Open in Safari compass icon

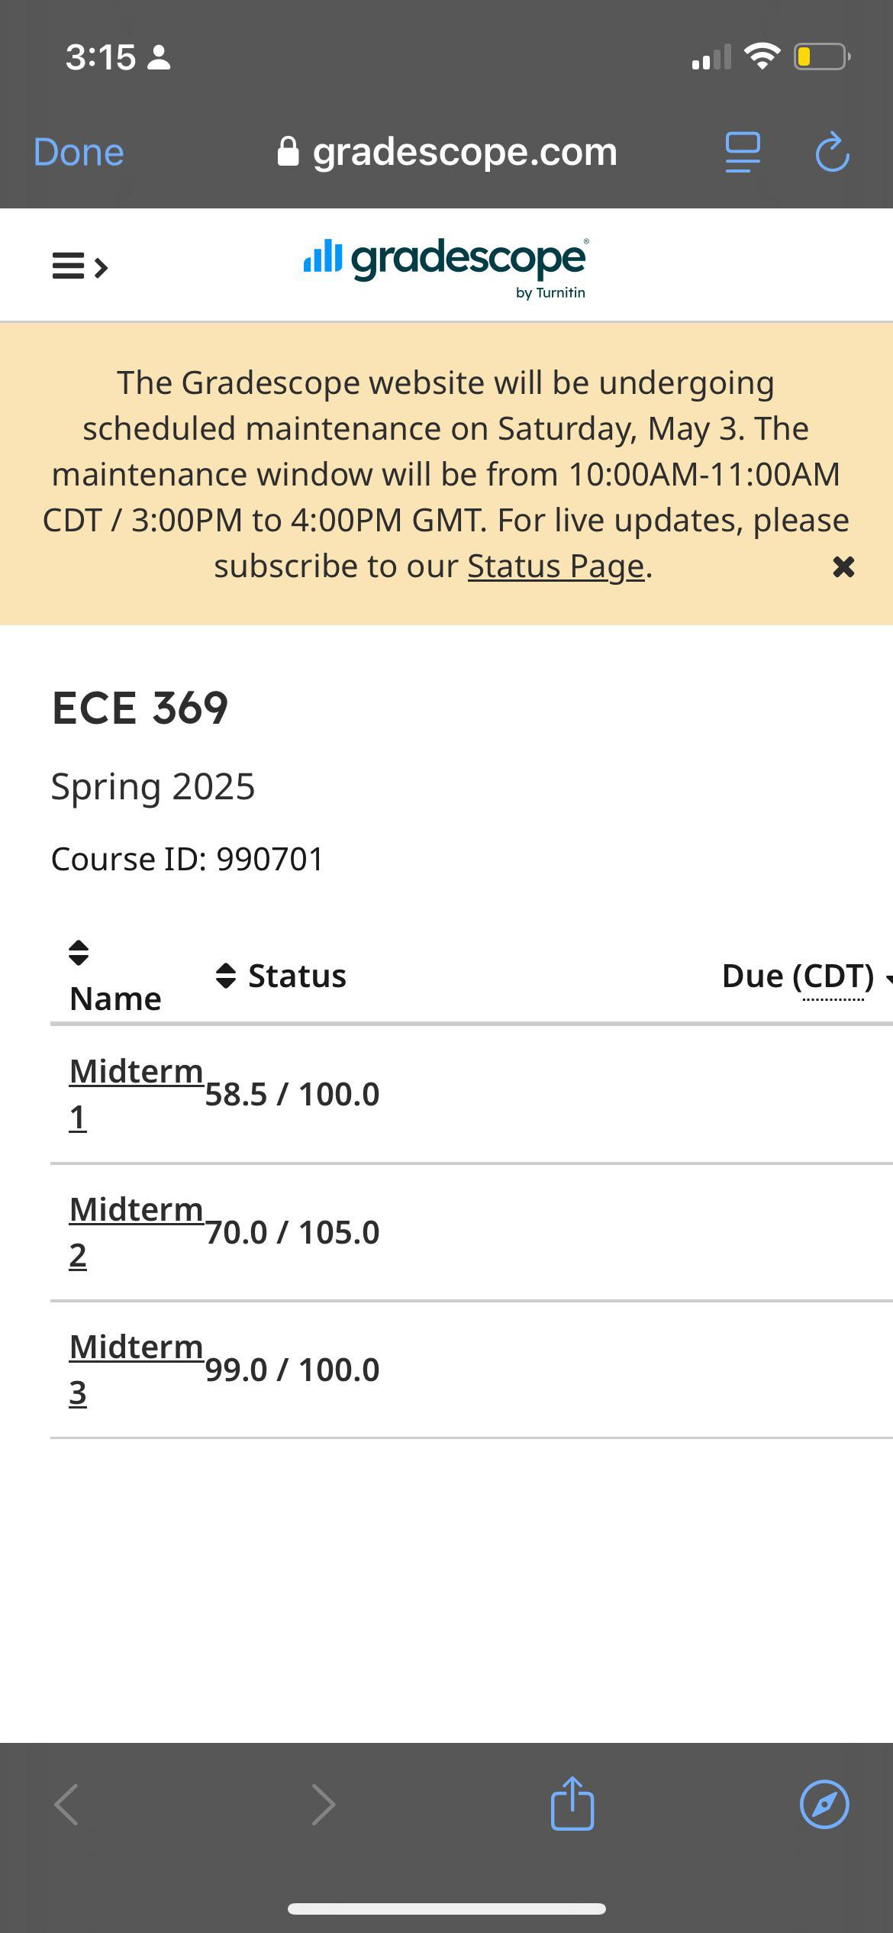pos(824,1805)
